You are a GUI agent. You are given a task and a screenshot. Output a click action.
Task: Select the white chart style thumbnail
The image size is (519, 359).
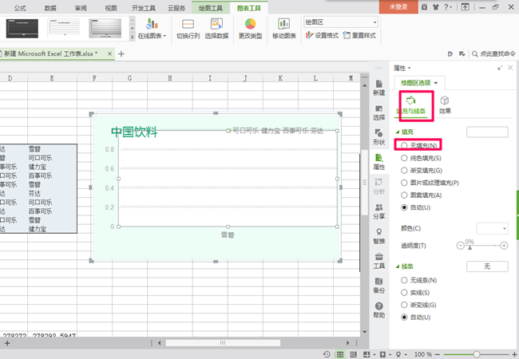[x=64, y=29]
